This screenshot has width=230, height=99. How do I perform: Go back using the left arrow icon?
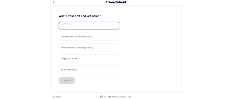coord(54,2)
